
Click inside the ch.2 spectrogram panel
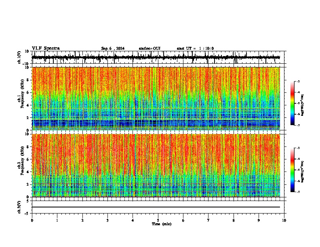pos(156,165)
